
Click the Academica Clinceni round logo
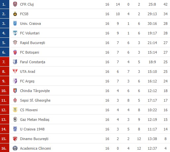(x=15, y=148)
